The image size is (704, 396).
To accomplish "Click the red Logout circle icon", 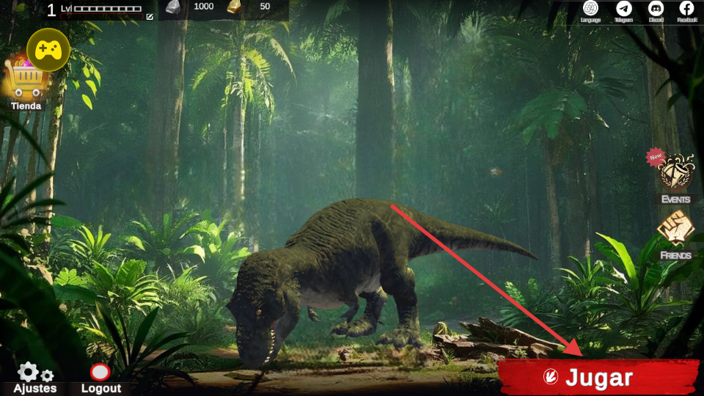I will point(100,372).
